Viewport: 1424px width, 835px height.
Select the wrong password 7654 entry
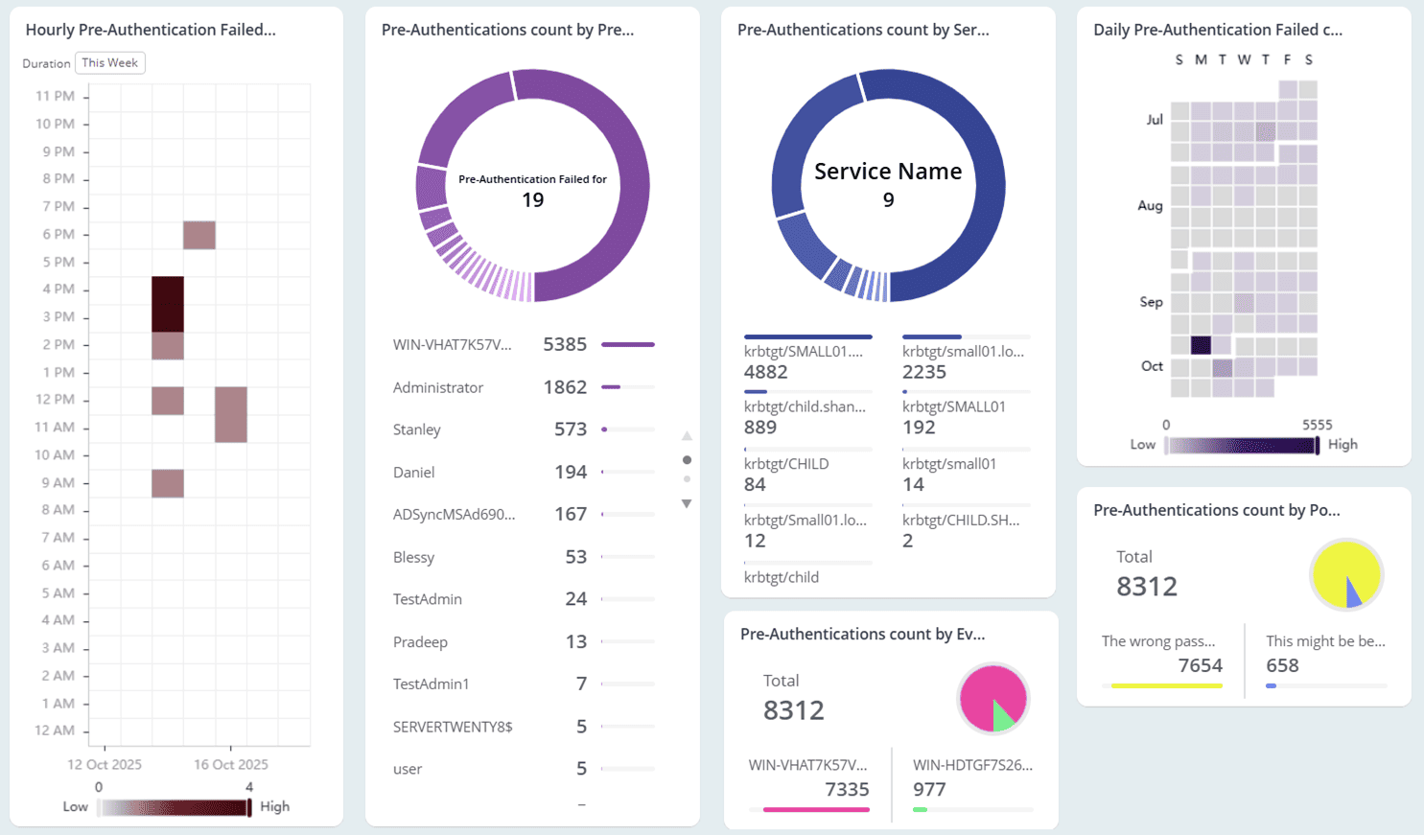coord(1162,654)
